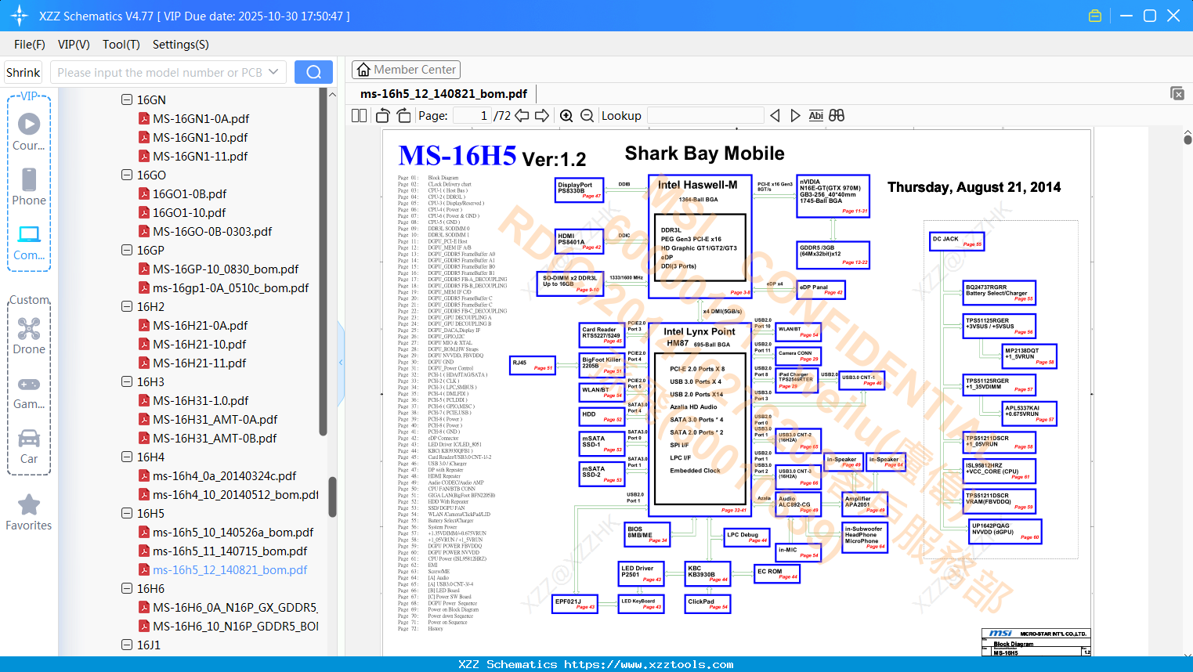Open MS-16GP-10_0830_bom.pdf
The image size is (1193, 672).
[226, 269]
